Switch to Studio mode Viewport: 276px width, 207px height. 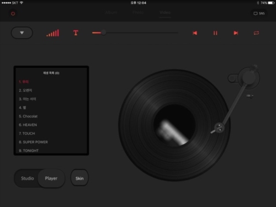(x=28, y=178)
